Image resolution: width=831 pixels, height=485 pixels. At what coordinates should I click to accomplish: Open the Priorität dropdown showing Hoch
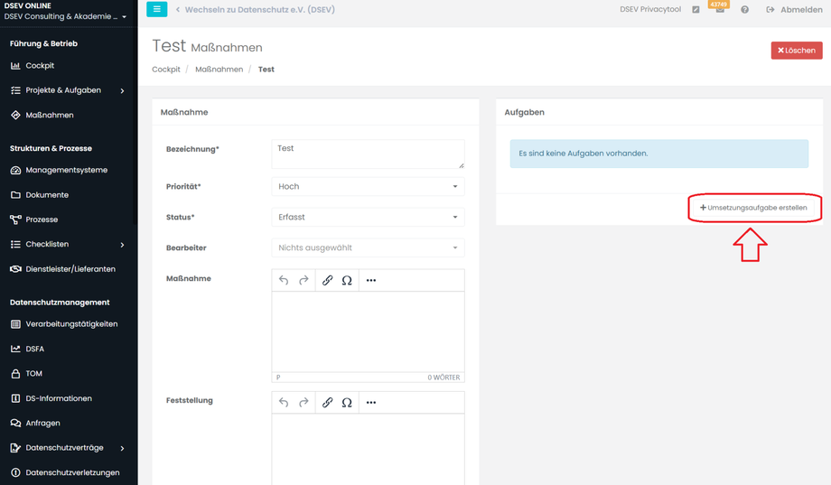pos(368,186)
